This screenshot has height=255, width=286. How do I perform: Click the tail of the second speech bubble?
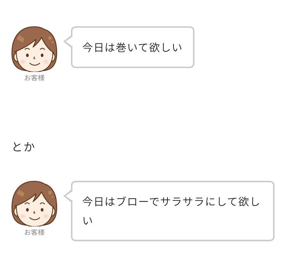(68, 196)
